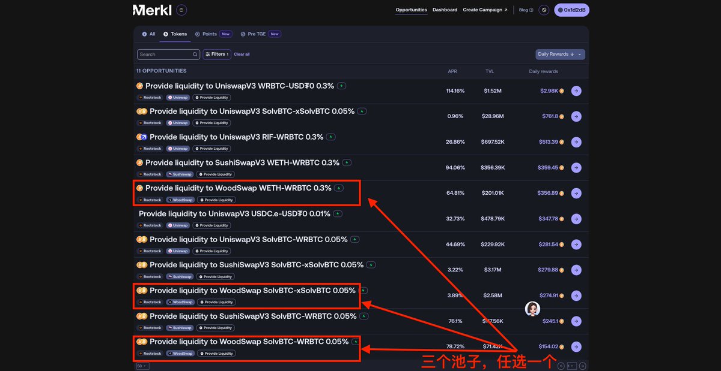Click the $28.96M TVL value
Screen dimensions: 721x371
pos(493,116)
